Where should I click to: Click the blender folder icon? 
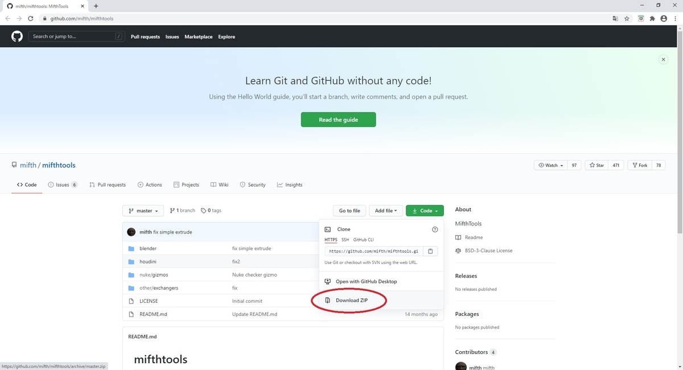[x=131, y=249]
